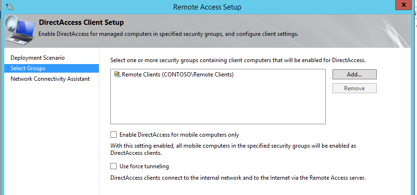417x195 pixels.
Task: Click the Remote Access Setup title bar icon
Action: click(9, 6)
